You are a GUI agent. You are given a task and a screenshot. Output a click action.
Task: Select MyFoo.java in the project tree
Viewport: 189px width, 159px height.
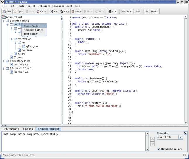tap(32, 46)
